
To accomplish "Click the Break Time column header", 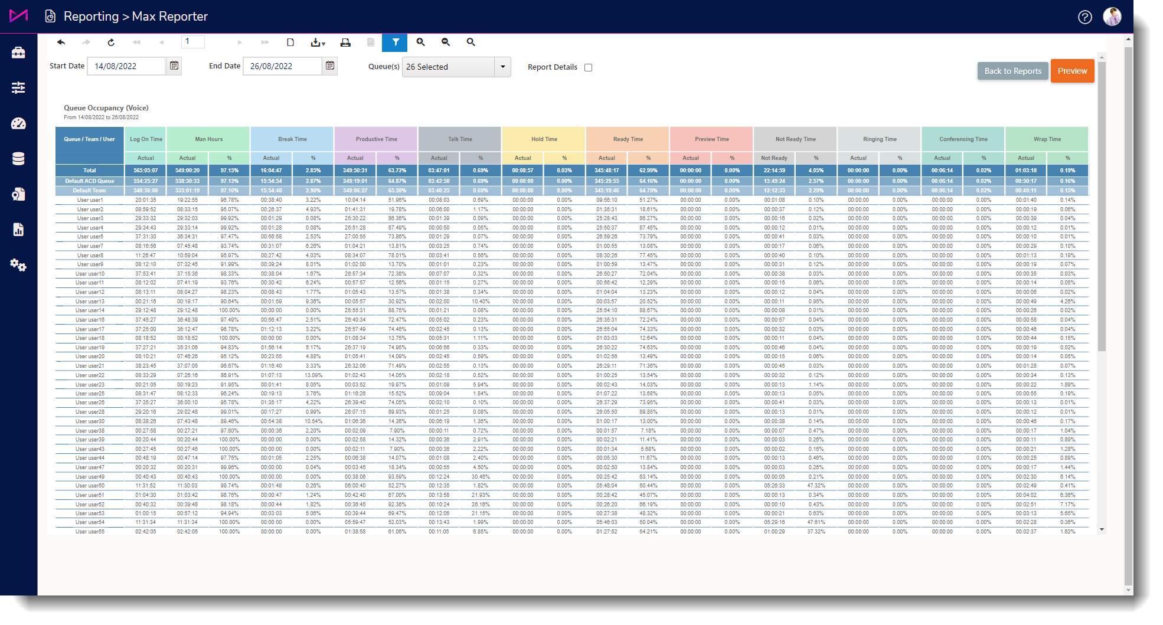I will tap(292, 139).
